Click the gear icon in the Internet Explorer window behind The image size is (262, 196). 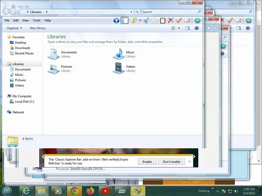click(215, 28)
